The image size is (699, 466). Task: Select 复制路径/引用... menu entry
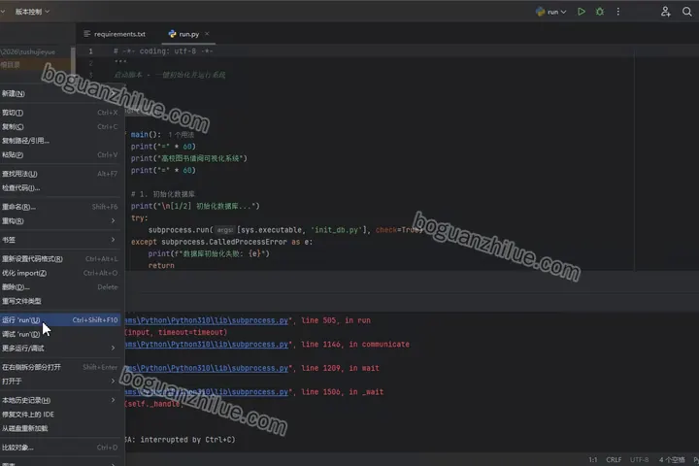click(60, 141)
